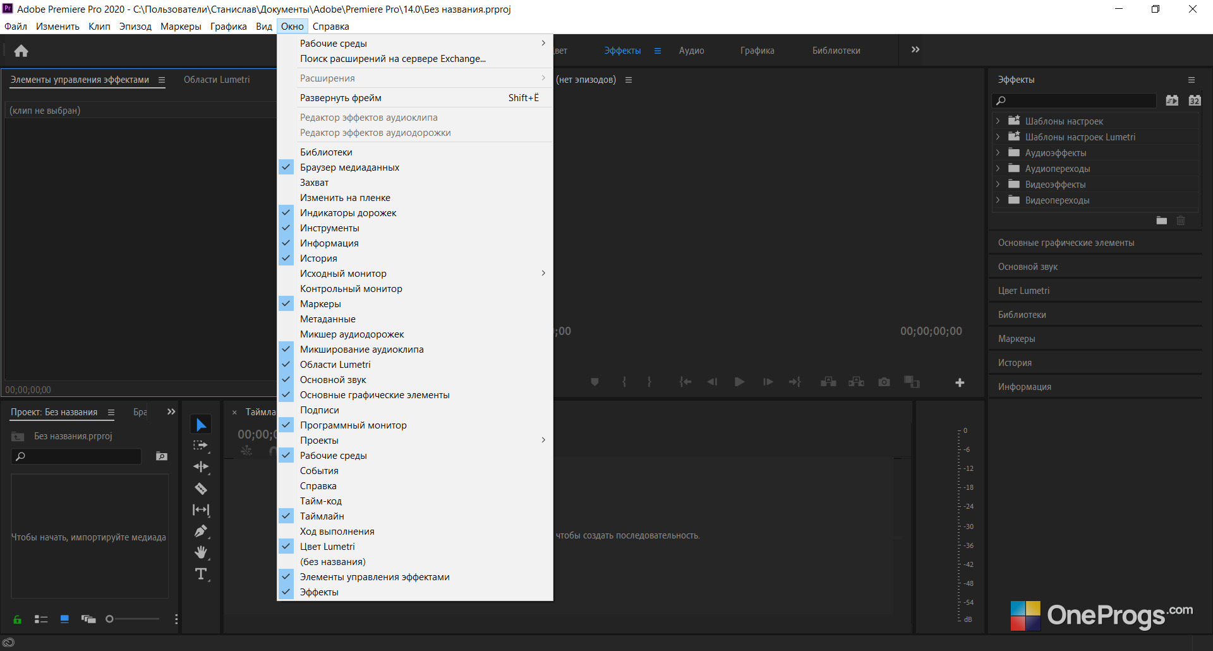Image resolution: width=1213 pixels, height=651 pixels.
Task: Click the Add Marker button in monitor
Action: coord(594,382)
